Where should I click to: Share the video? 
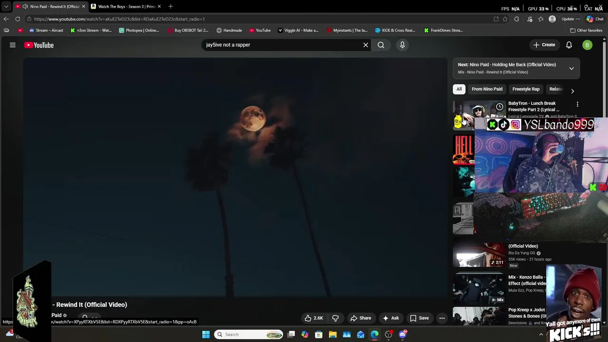click(x=361, y=318)
